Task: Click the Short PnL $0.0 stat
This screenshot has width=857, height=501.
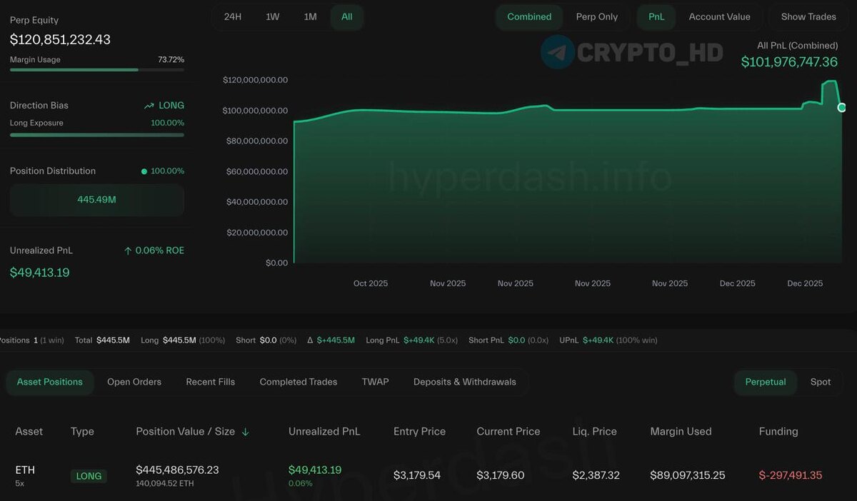Action: 508,340
